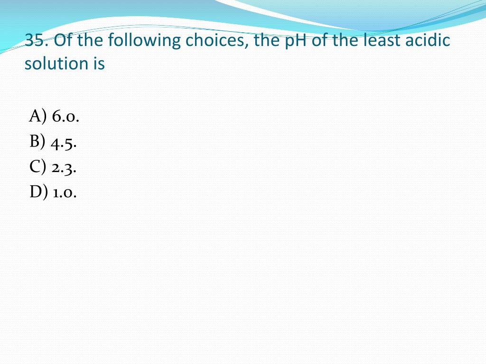
Task: Pick answer choice C) 2.3
Action: click(x=53, y=167)
